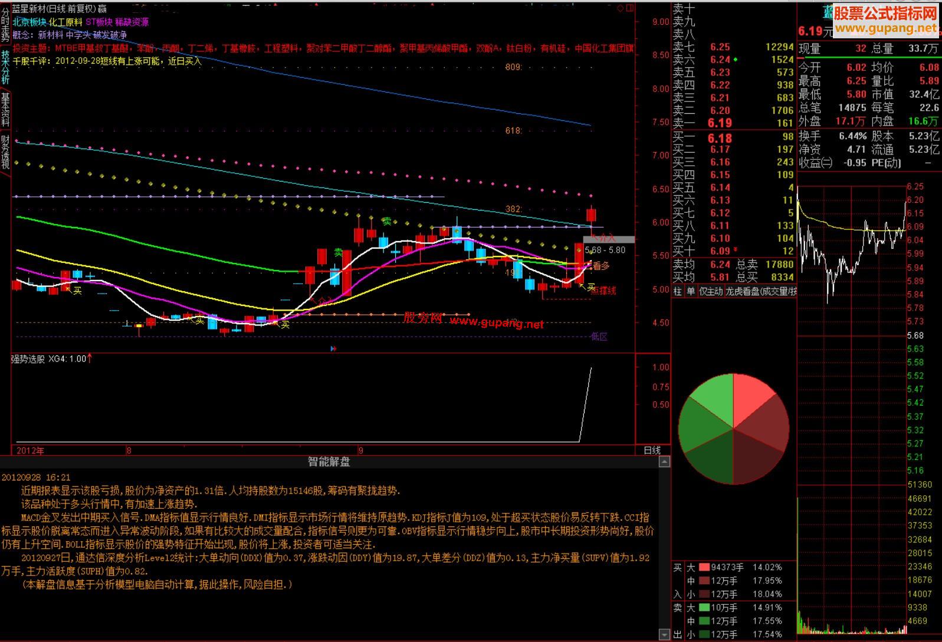Click the 千股千评 comment line
The image size is (942, 642).
107,61
